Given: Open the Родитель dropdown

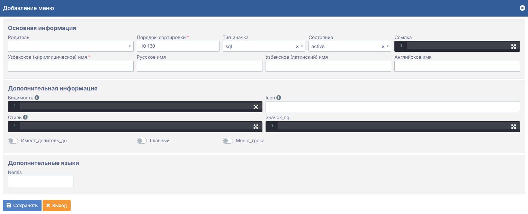Looking at the screenshot, I should [71, 46].
